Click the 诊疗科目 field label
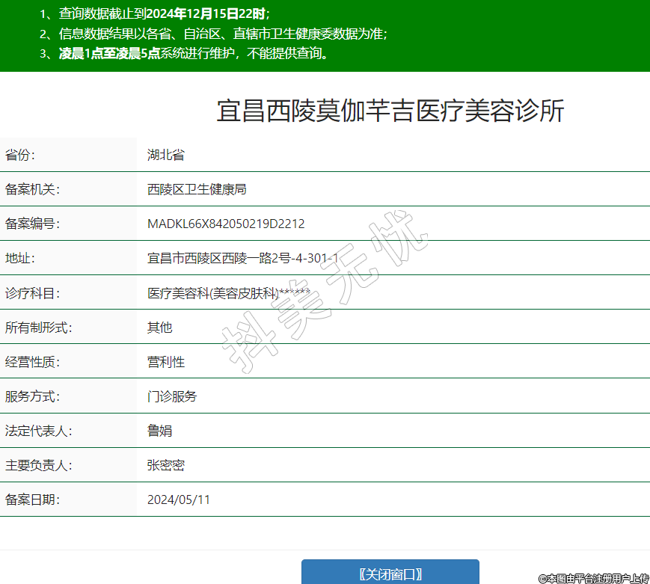Screen dimensions: 650x584 click(32, 293)
